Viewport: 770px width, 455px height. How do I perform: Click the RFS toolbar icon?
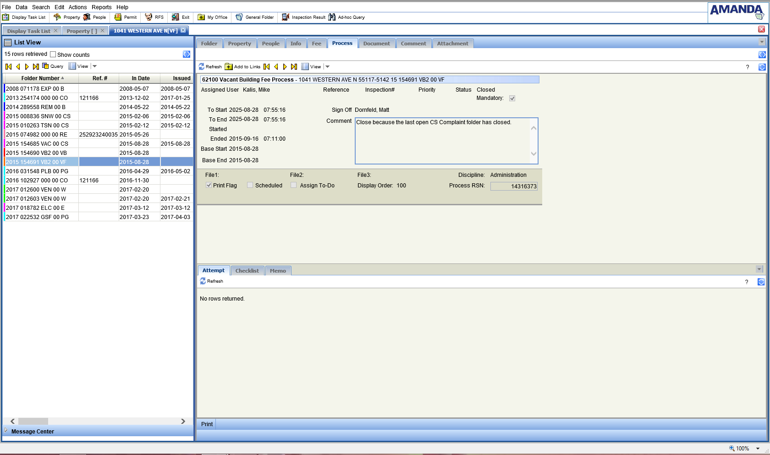(148, 17)
